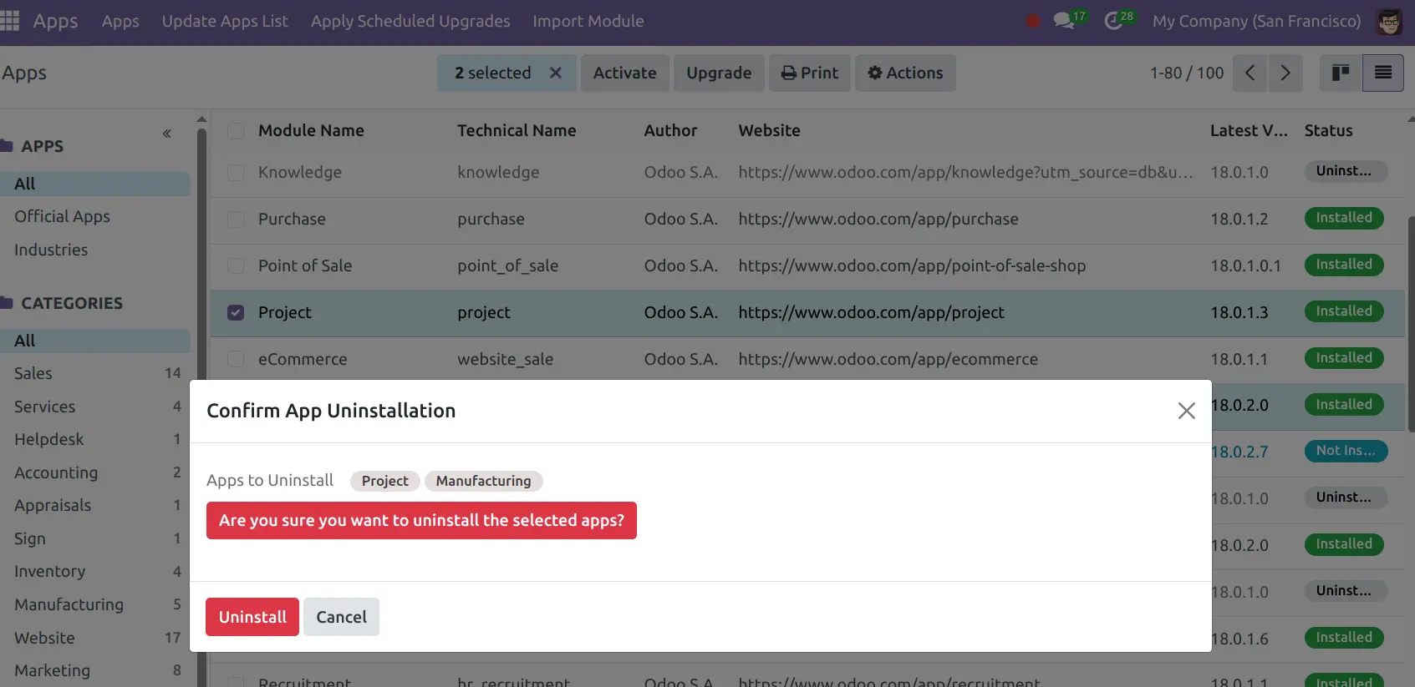The image size is (1415, 687).
Task: Filter by the Sign category
Action: tap(95, 538)
